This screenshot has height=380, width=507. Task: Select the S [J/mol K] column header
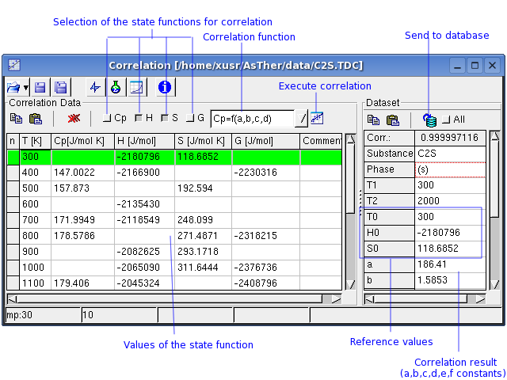[203, 141]
